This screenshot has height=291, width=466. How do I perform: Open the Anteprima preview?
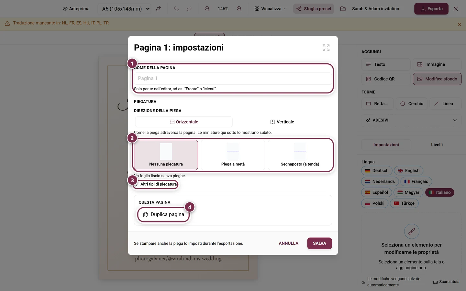[x=76, y=9]
